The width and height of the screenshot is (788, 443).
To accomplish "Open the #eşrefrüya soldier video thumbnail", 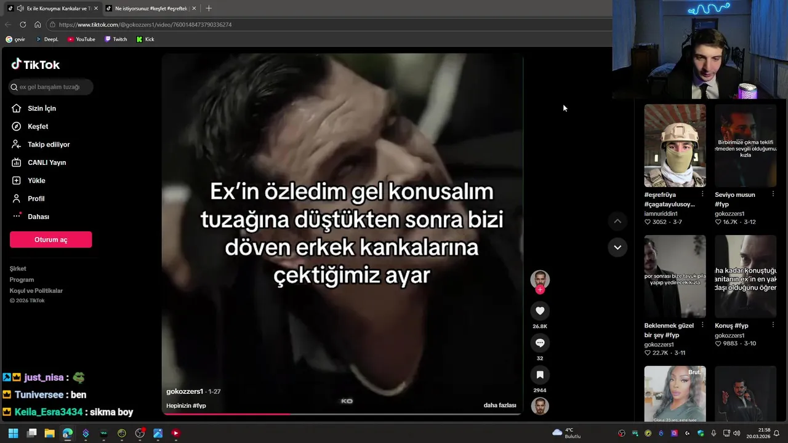I will [x=675, y=145].
